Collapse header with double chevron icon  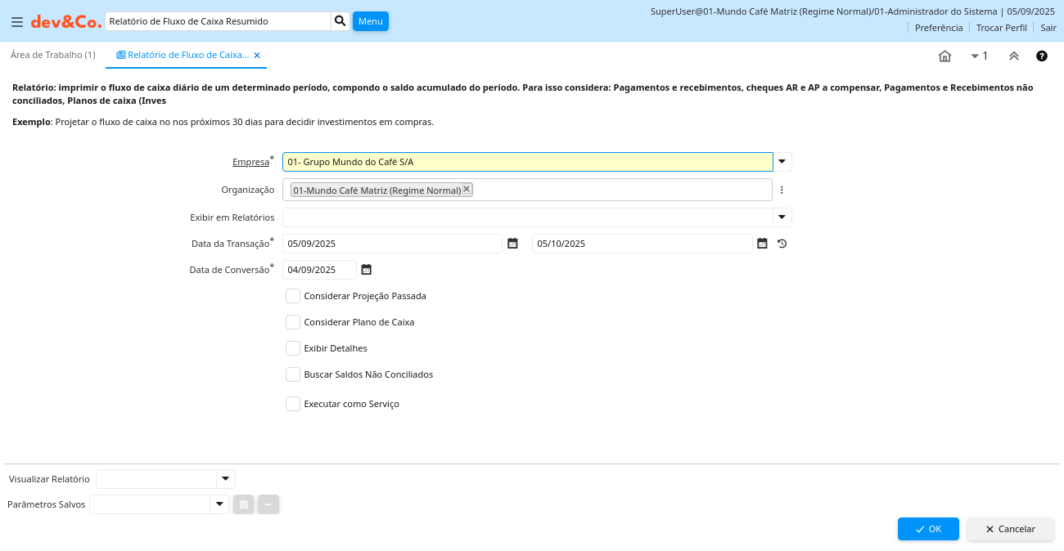coord(1013,56)
